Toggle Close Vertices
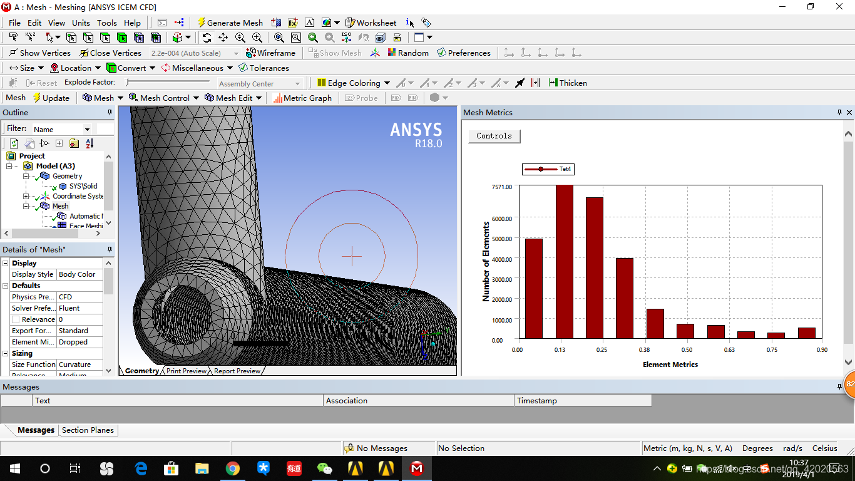This screenshot has width=855, height=481. pyautogui.click(x=110, y=53)
